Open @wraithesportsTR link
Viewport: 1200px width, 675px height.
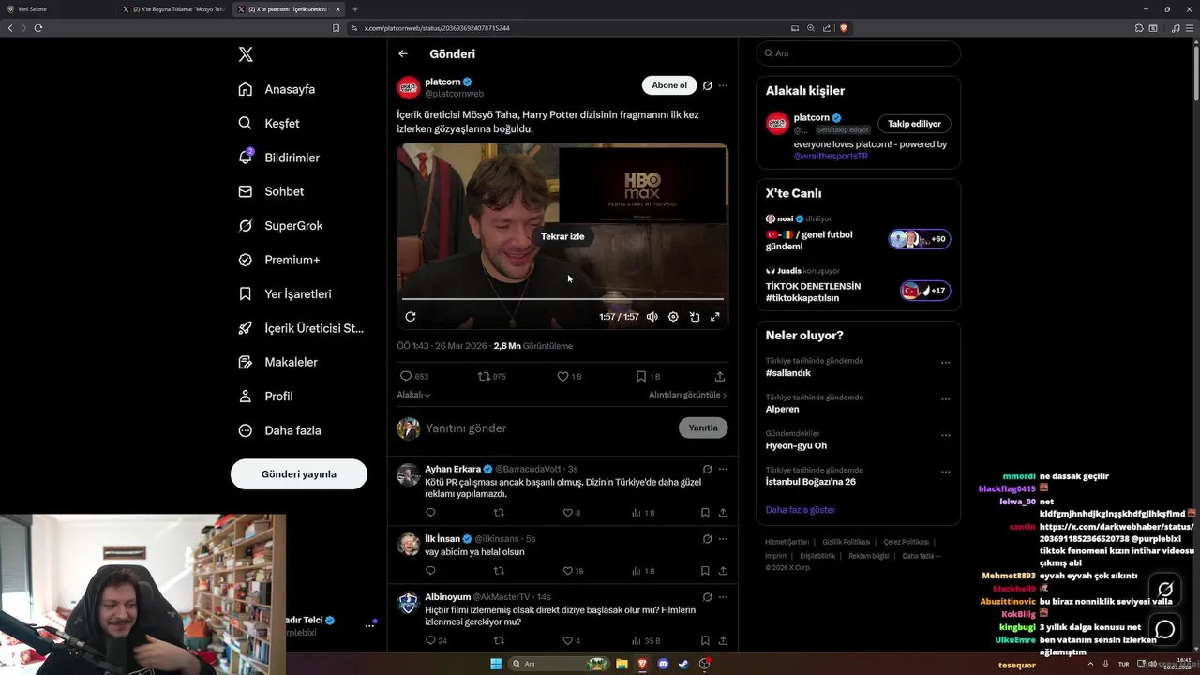831,156
